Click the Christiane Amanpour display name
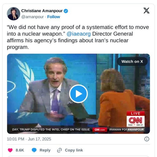 [42, 11]
